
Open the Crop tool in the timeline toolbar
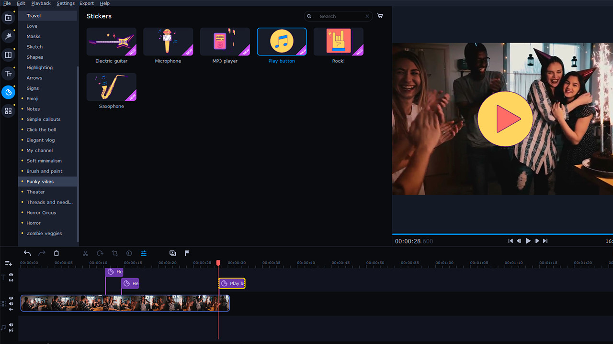(x=114, y=253)
